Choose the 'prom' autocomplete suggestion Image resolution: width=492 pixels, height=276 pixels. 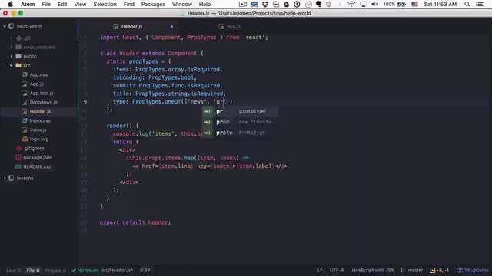pos(240,122)
